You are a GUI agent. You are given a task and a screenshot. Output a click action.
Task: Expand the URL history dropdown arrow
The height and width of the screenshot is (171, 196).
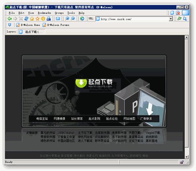click(x=171, y=19)
